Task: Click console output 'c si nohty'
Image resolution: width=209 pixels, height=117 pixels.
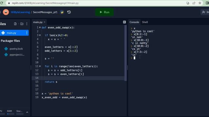Action: coord(140,43)
